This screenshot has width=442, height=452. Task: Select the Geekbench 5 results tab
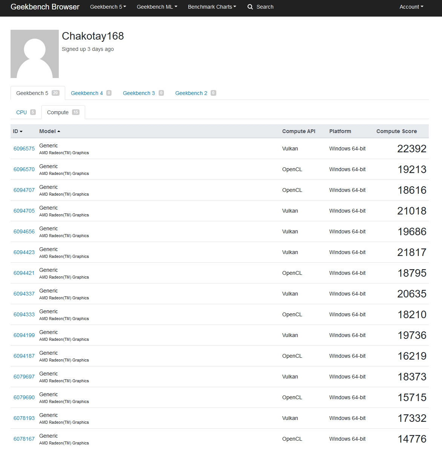coord(38,93)
